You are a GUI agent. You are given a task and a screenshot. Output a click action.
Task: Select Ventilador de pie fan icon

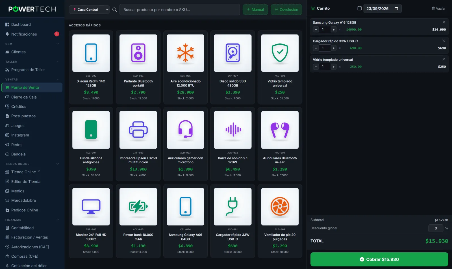pos(280,207)
